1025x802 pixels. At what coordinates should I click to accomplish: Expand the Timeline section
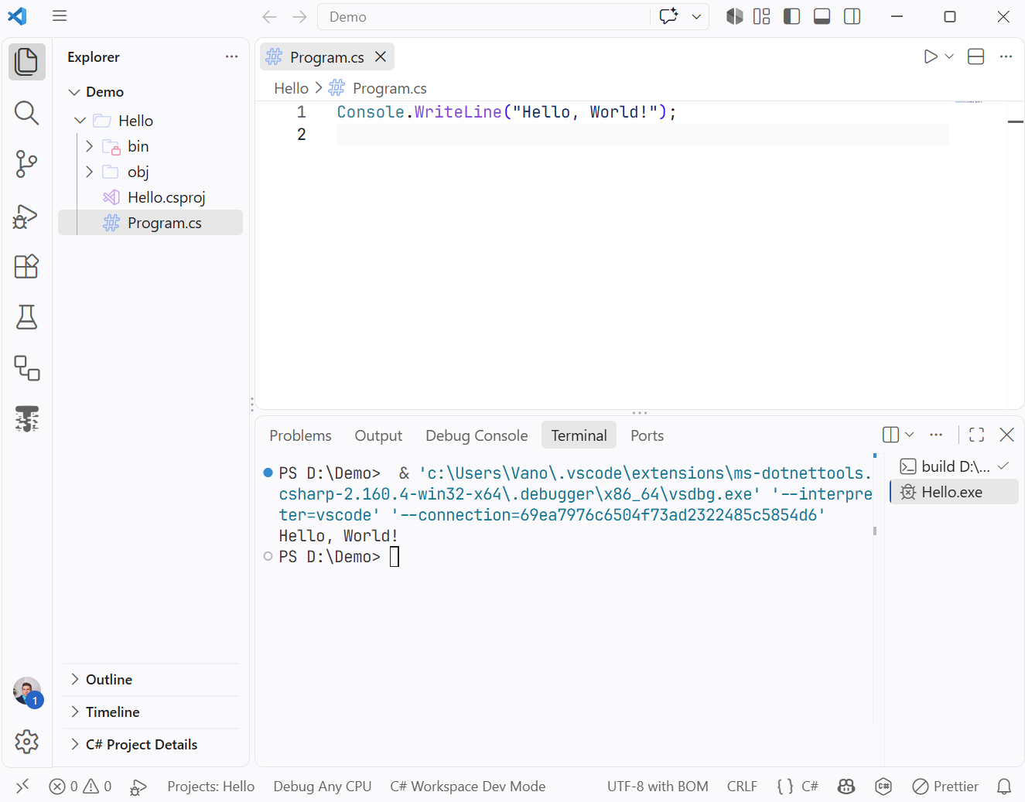click(x=151, y=712)
